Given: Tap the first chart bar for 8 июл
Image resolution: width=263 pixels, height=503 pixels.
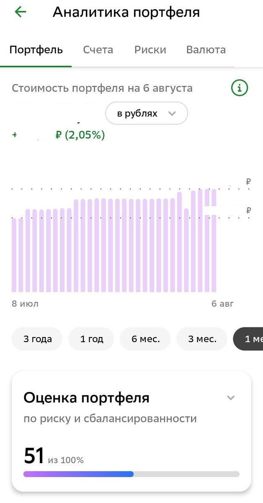Looking at the screenshot, I should (14, 255).
